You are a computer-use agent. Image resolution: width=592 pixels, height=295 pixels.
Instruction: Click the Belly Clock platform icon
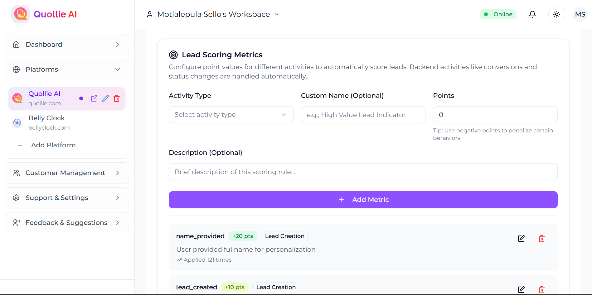tap(17, 122)
